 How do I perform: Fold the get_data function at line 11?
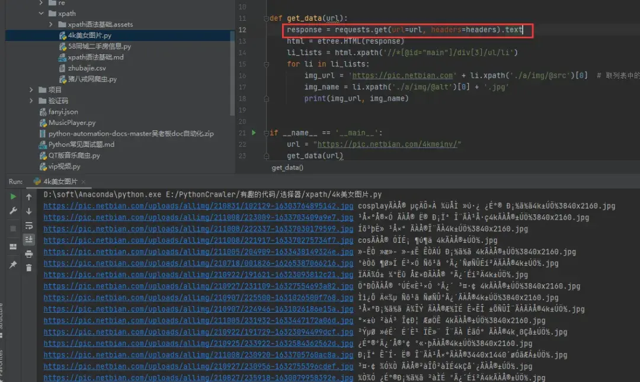pos(266,18)
